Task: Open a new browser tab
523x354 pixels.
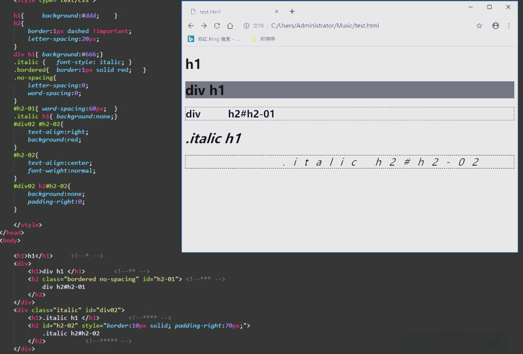Action: pos(292,11)
